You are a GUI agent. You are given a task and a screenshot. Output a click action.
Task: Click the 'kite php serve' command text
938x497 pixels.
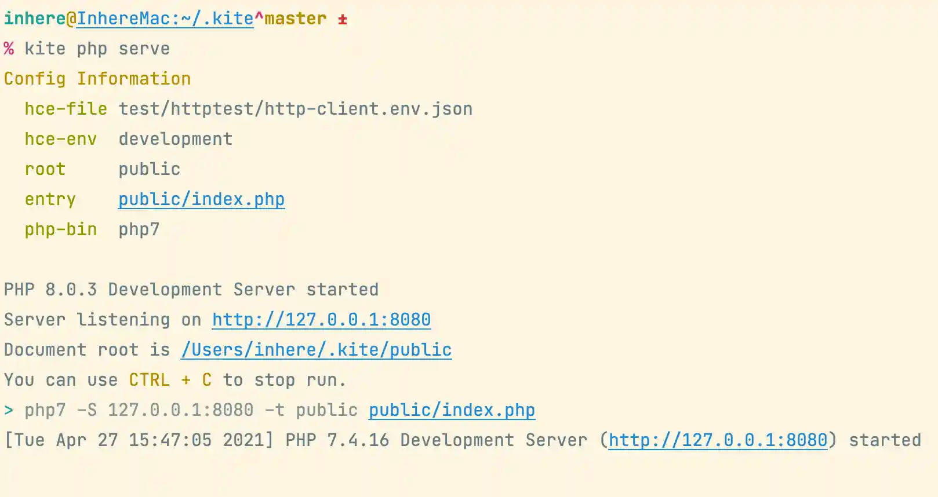(97, 49)
